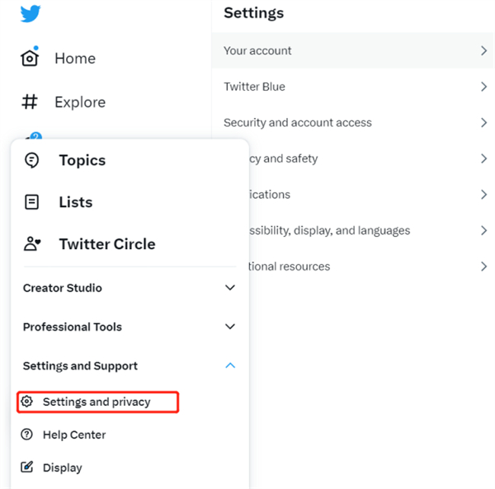Click the Settings page heading
495x489 pixels.
[x=253, y=13]
